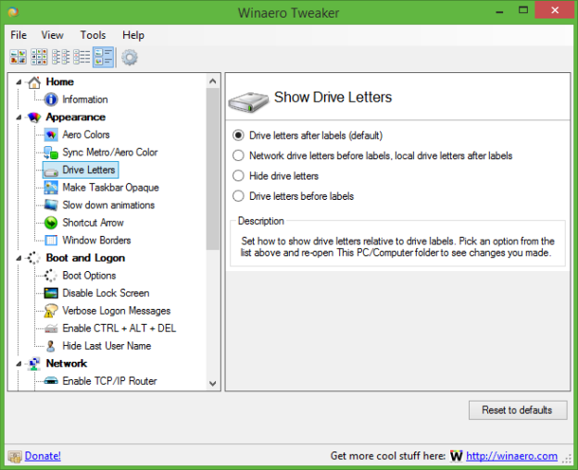Image resolution: width=578 pixels, height=470 pixels.
Task: Open the Tools menu
Action: click(93, 35)
